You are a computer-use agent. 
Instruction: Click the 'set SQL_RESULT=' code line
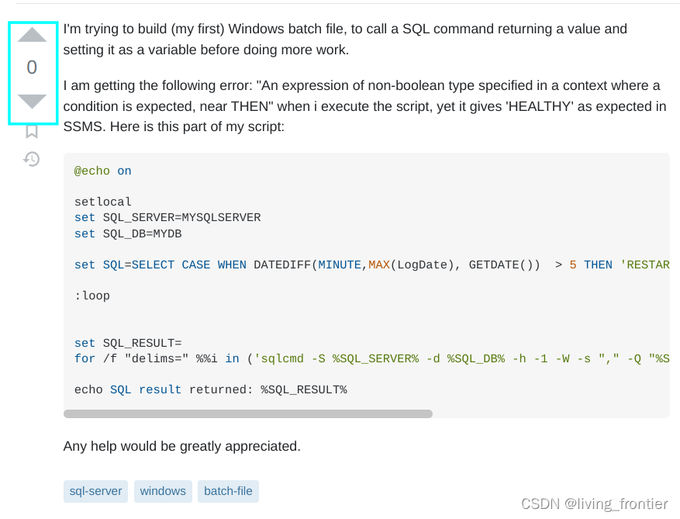point(128,343)
